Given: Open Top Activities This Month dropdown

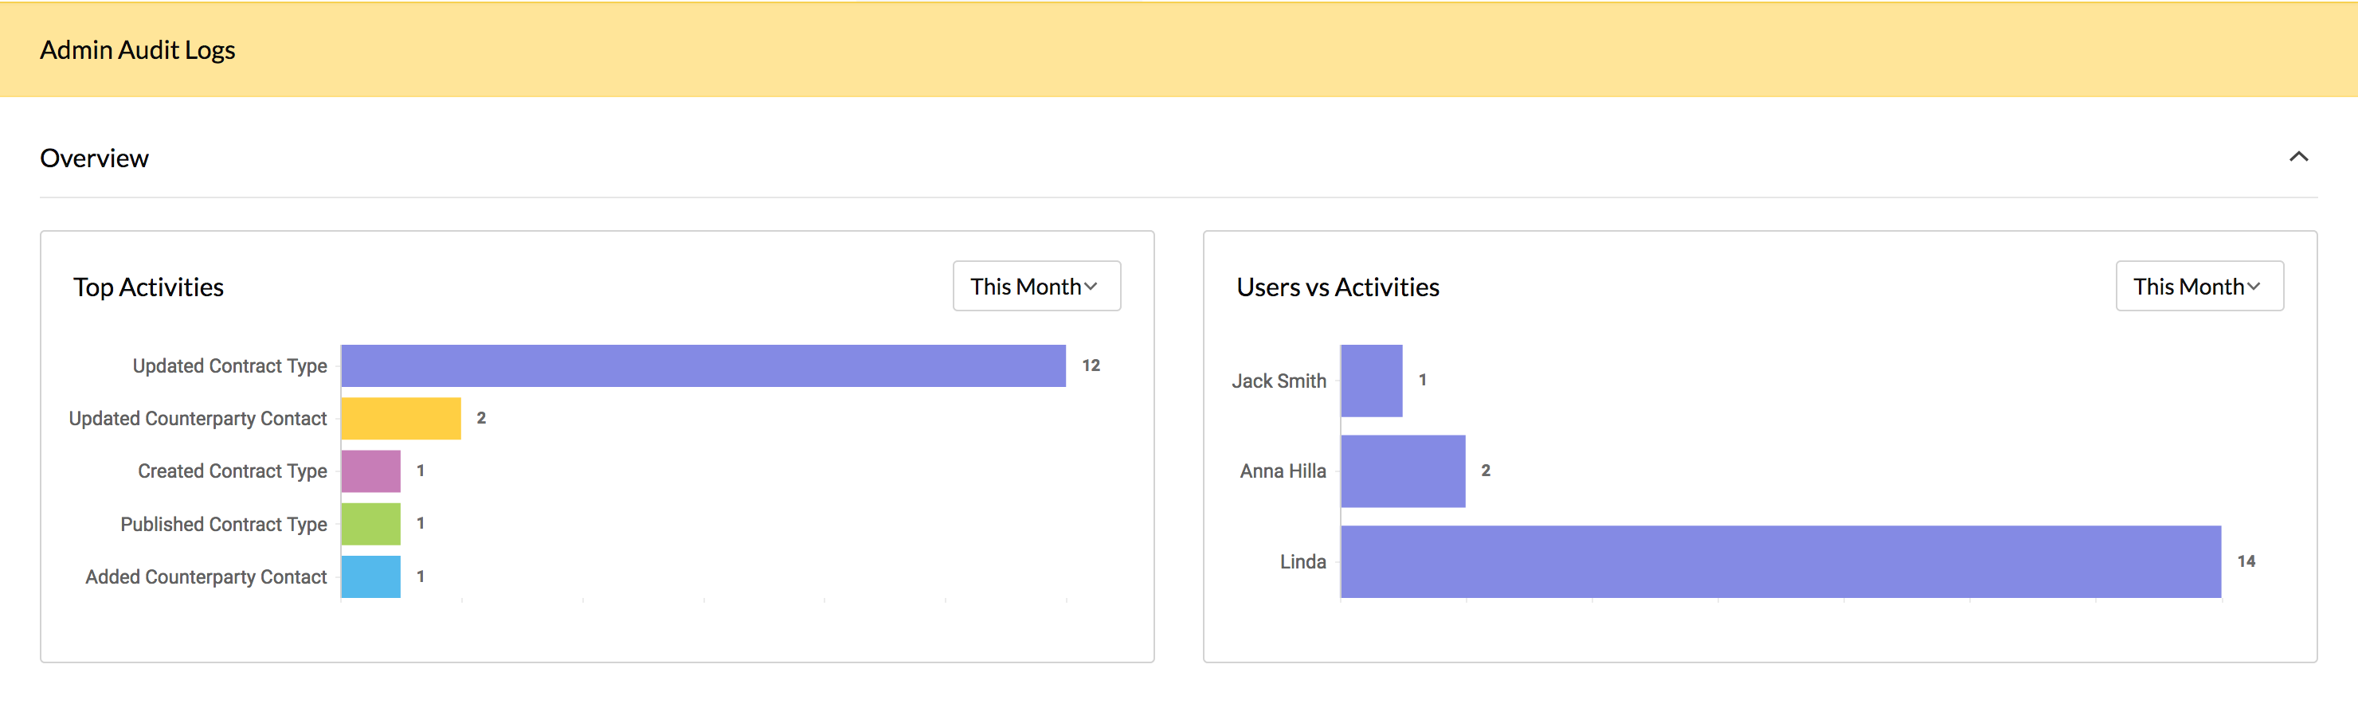Looking at the screenshot, I should tap(1036, 286).
